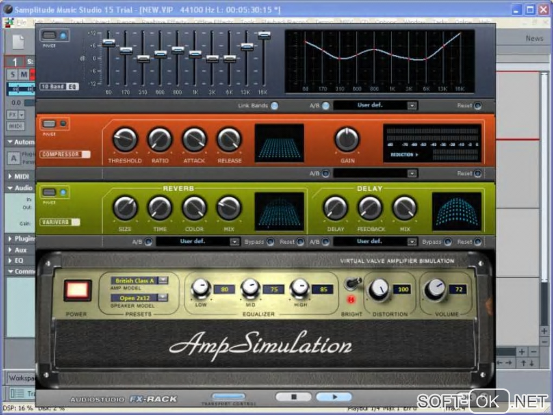Start playback in FX-Rack transport
The width and height of the screenshot is (553, 415).
(334, 397)
